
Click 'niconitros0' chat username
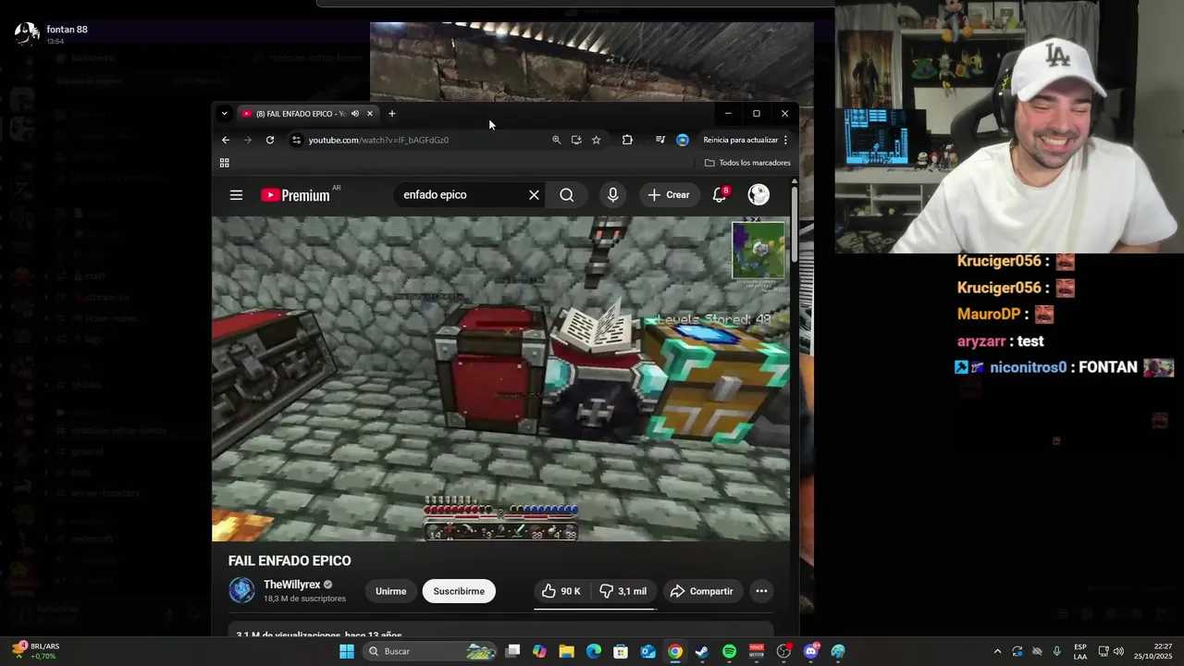(x=1028, y=367)
